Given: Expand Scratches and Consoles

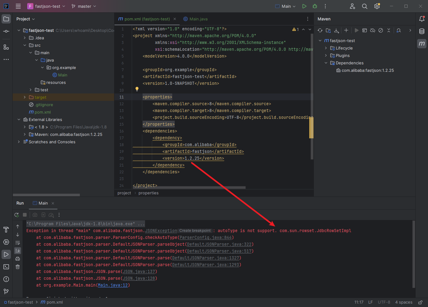Looking at the screenshot, I should click(x=19, y=142).
